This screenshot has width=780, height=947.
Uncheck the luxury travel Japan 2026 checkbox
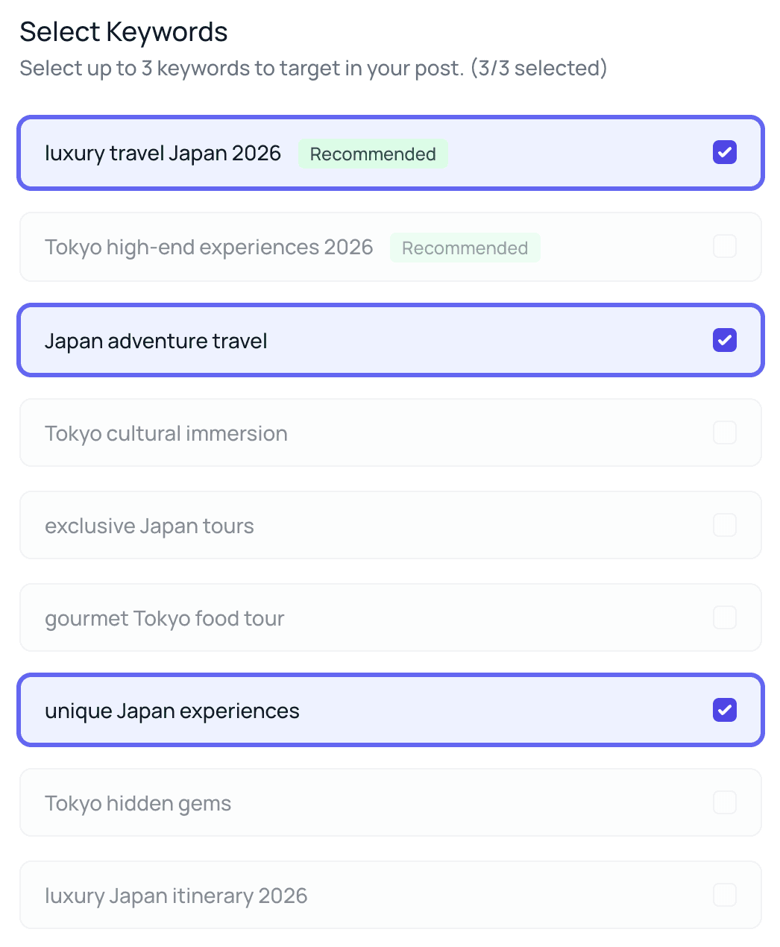pyautogui.click(x=724, y=153)
